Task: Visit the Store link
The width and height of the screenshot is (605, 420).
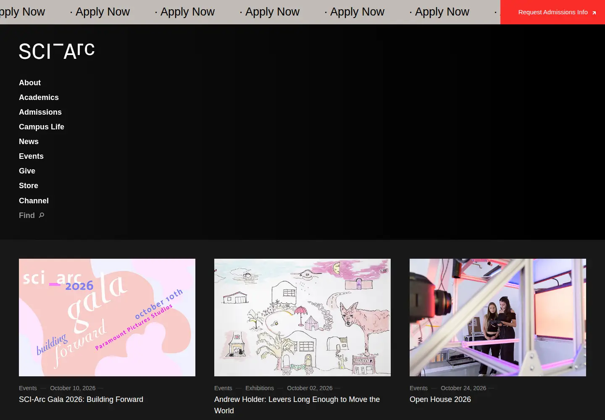Action: (29, 186)
